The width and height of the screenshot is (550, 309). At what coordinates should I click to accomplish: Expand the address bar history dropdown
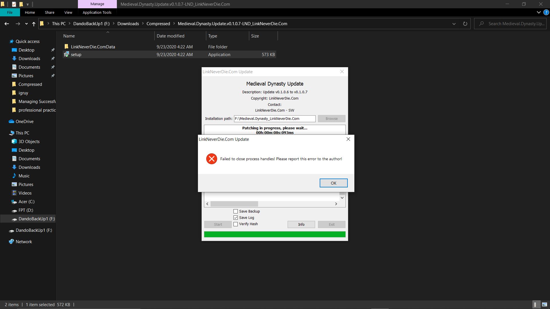point(454,24)
